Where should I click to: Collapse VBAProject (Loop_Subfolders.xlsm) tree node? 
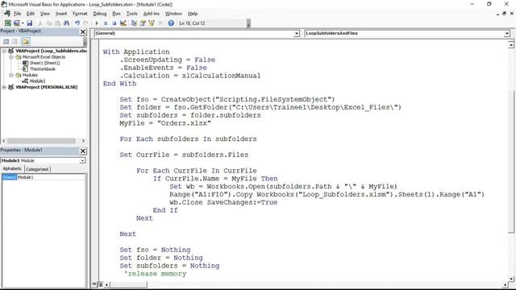click(4, 51)
